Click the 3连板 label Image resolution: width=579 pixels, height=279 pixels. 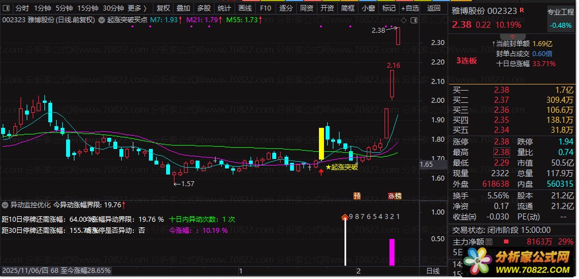pyautogui.click(x=466, y=61)
